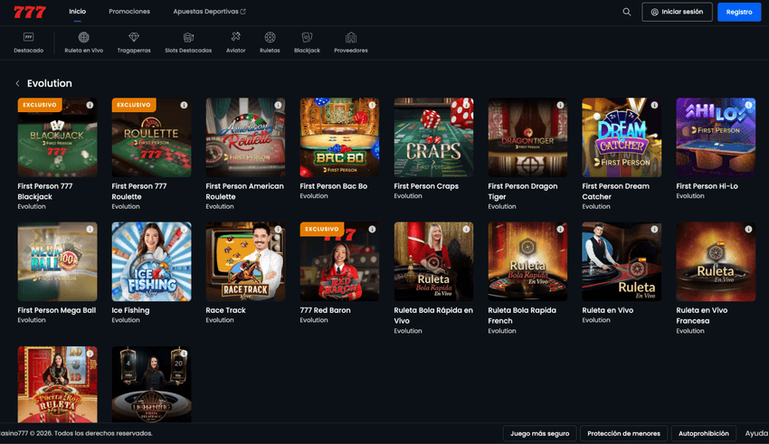Open the search magnifier icon
This screenshot has width=769, height=444.
[x=627, y=12]
